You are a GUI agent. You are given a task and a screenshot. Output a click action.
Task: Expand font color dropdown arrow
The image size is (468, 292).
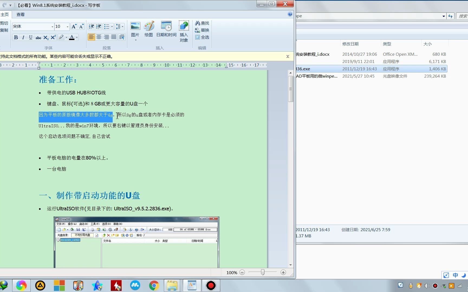pos(77,37)
